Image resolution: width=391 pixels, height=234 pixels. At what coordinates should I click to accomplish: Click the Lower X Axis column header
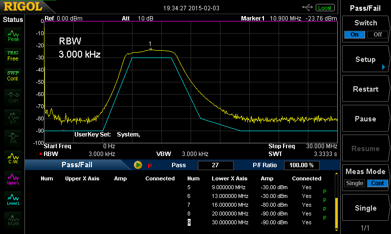(x=229, y=178)
